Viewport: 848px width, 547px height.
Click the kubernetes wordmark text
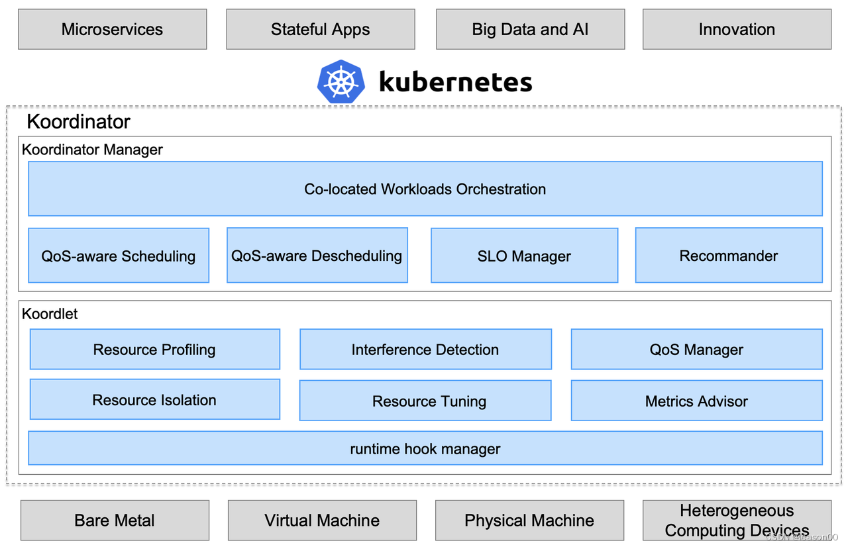456,82
